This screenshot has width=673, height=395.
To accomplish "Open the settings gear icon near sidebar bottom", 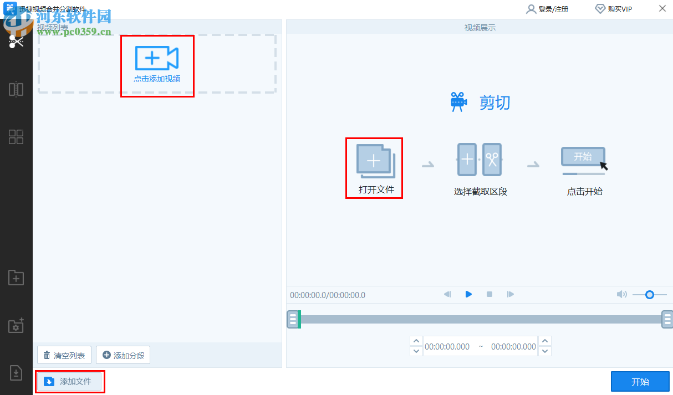I will [15, 326].
